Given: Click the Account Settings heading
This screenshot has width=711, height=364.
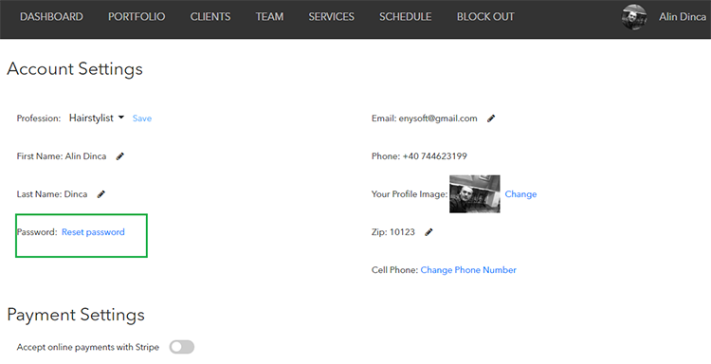Looking at the screenshot, I should pos(75,69).
